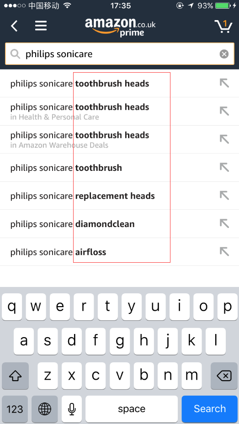Screen dimensions: 239x424
Task: Clear the search field text
Action: (224, 54)
